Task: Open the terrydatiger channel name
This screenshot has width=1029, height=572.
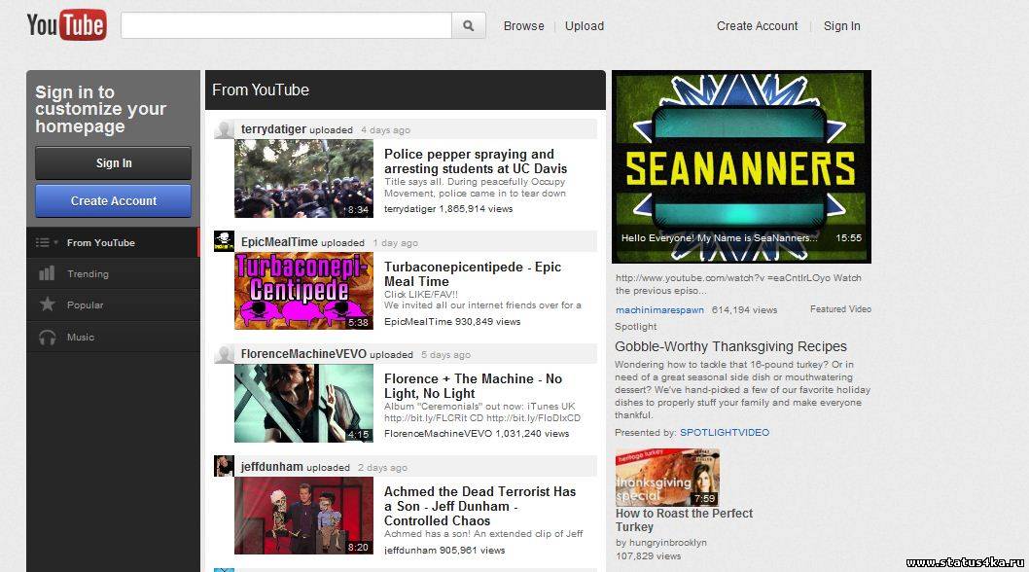Action: 273,129
